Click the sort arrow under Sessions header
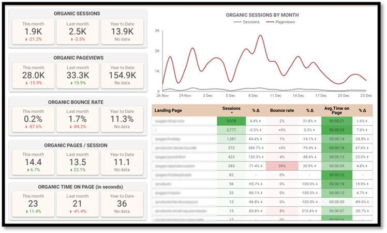Viewport: 387px width, 233px height. (x=231, y=112)
